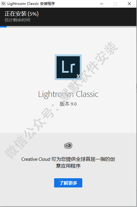Click the dark header panel background
This screenshot has height=207, width=137.
tap(86, 17)
